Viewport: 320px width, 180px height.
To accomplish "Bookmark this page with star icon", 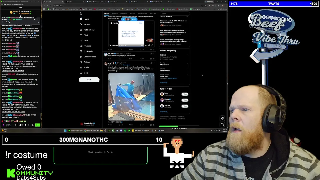I will 206,6.
